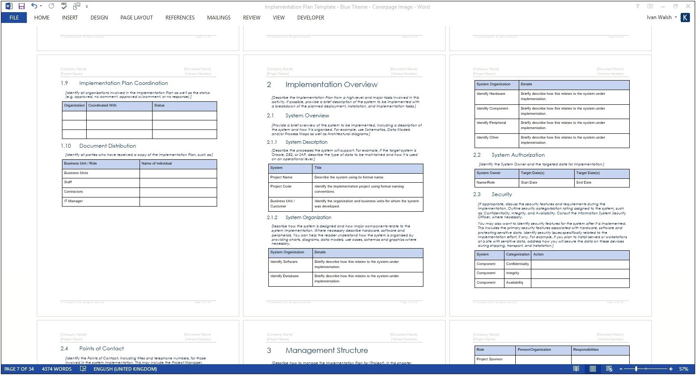This screenshot has width=696, height=375.
Task: Click the zoom slider handle
Action: coord(636,369)
